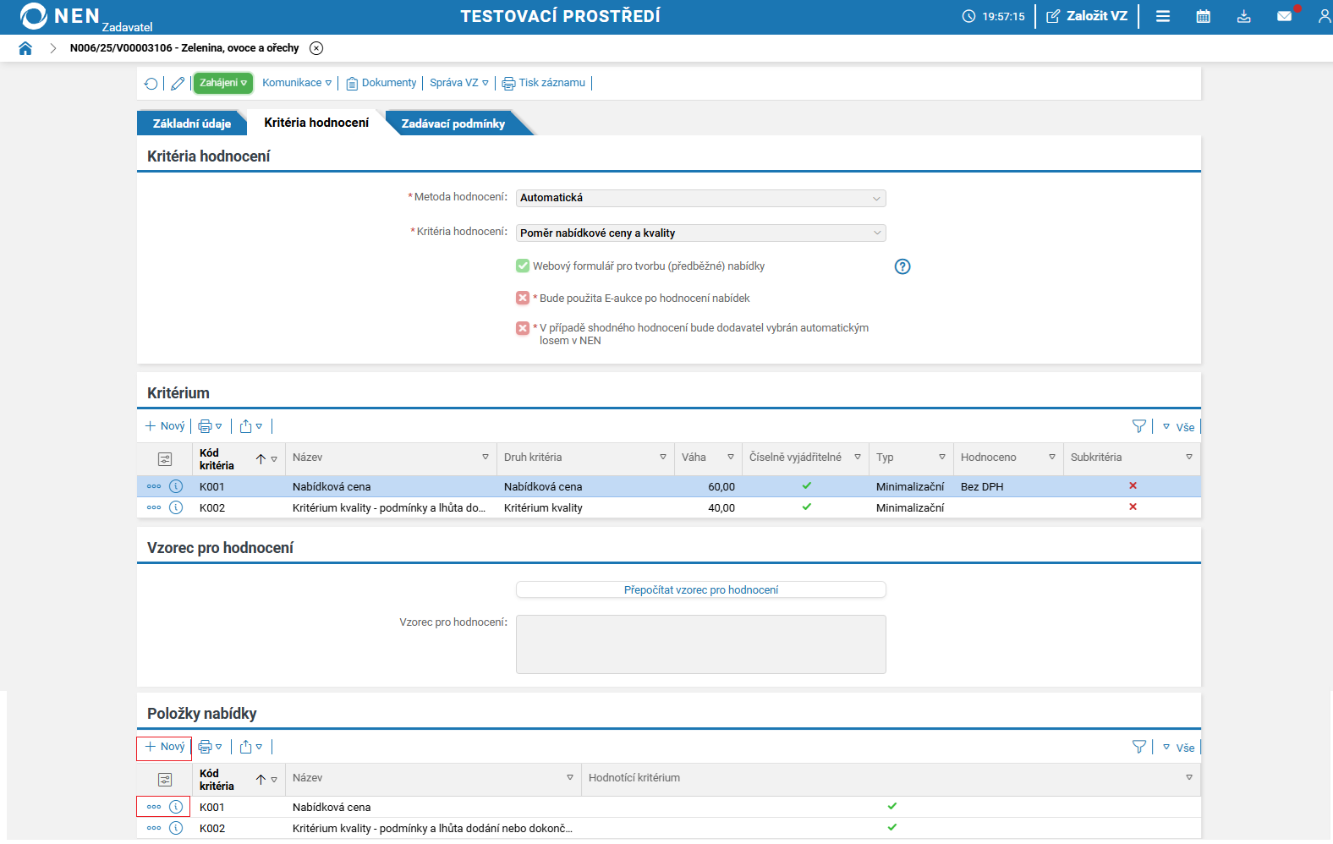
Task: Select Nabídková cena row name in Kritérium table
Action: tap(332, 487)
